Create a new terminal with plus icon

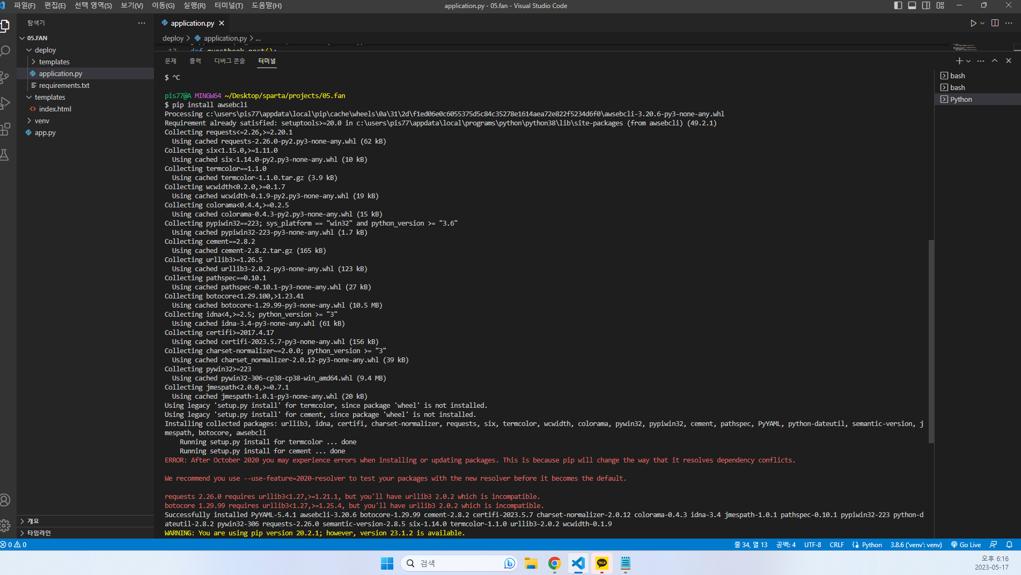click(x=959, y=61)
